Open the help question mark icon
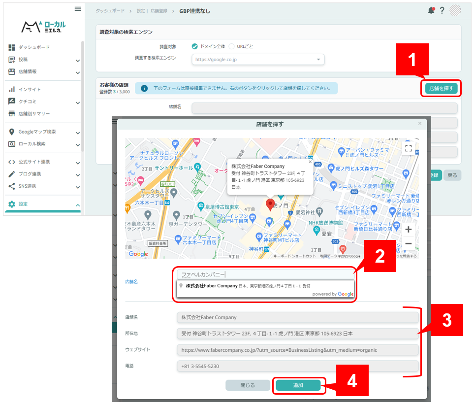Image resolution: width=475 pixels, height=406 pixels. (442, 11)
